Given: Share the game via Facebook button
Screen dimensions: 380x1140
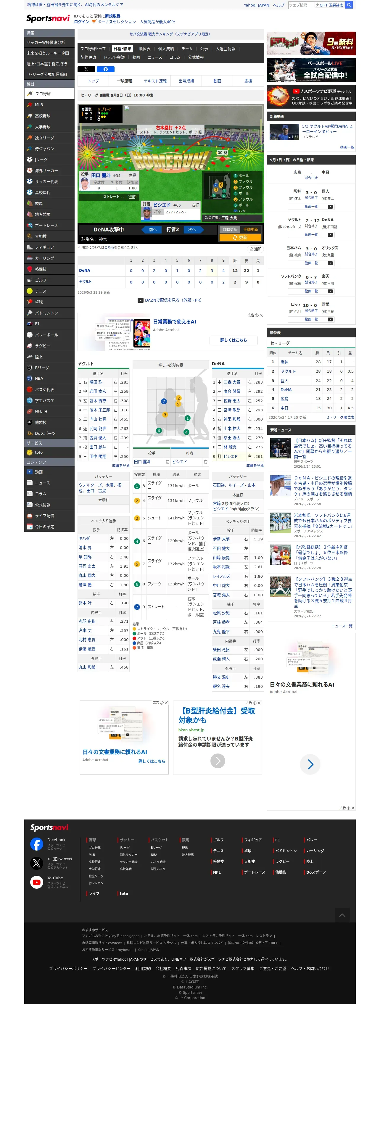Looking at the screenshot, I should tap(106, 69).
